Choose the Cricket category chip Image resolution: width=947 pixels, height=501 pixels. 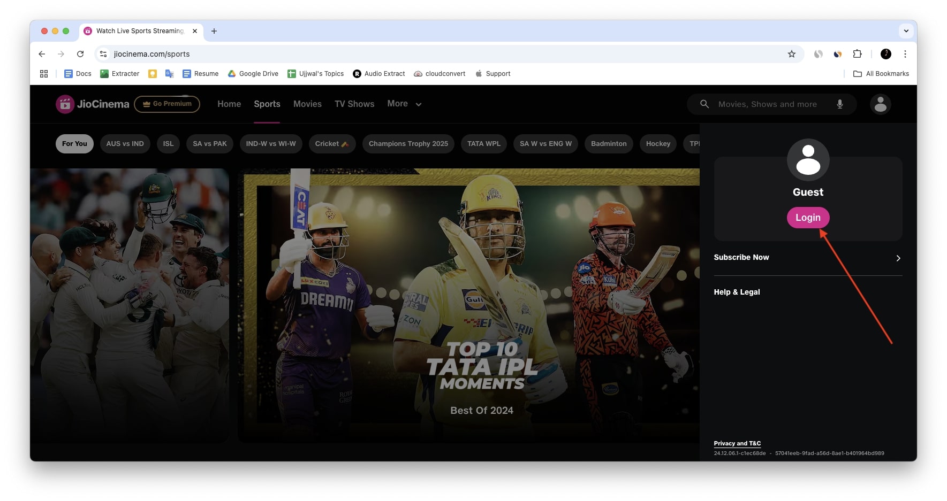coord(332,144)
